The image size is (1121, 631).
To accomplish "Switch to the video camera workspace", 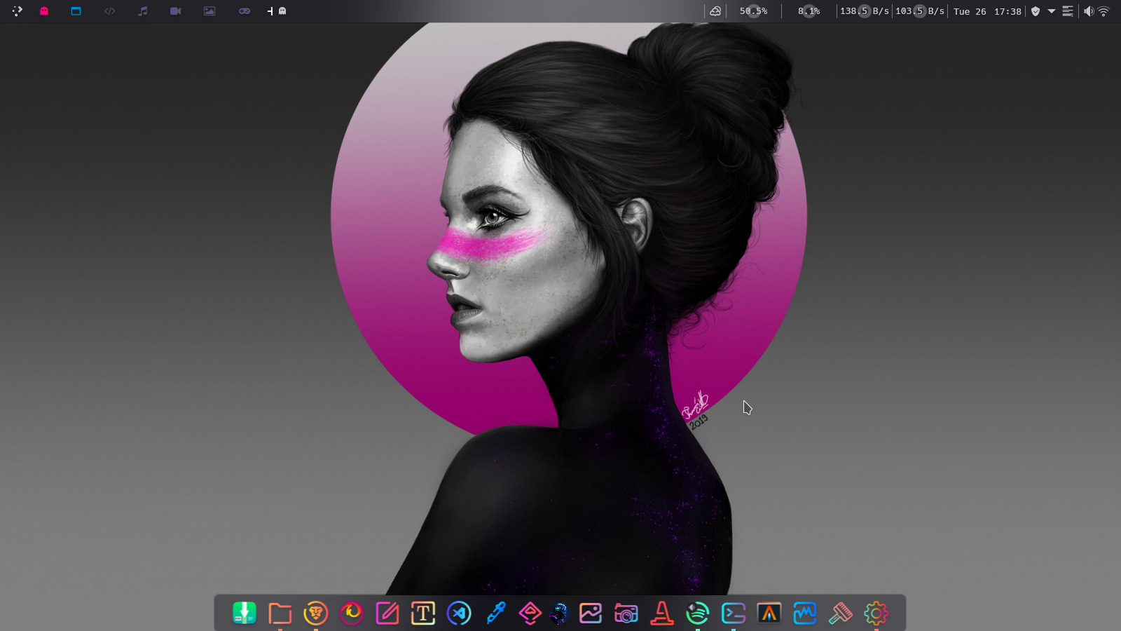I will click(176, 11).
